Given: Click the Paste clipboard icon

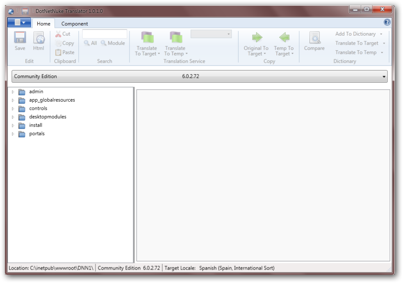Looking at the screenshot, I should point(58,52).
